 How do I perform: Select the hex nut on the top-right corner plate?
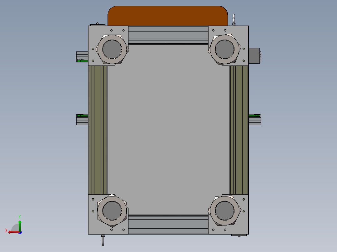(x=224, y=49)
